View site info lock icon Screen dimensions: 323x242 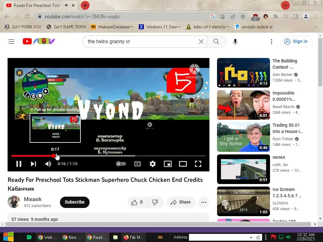click(x=40, y=16)
